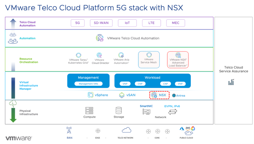Select the Automation layer stacked-boxes icon

13,38
